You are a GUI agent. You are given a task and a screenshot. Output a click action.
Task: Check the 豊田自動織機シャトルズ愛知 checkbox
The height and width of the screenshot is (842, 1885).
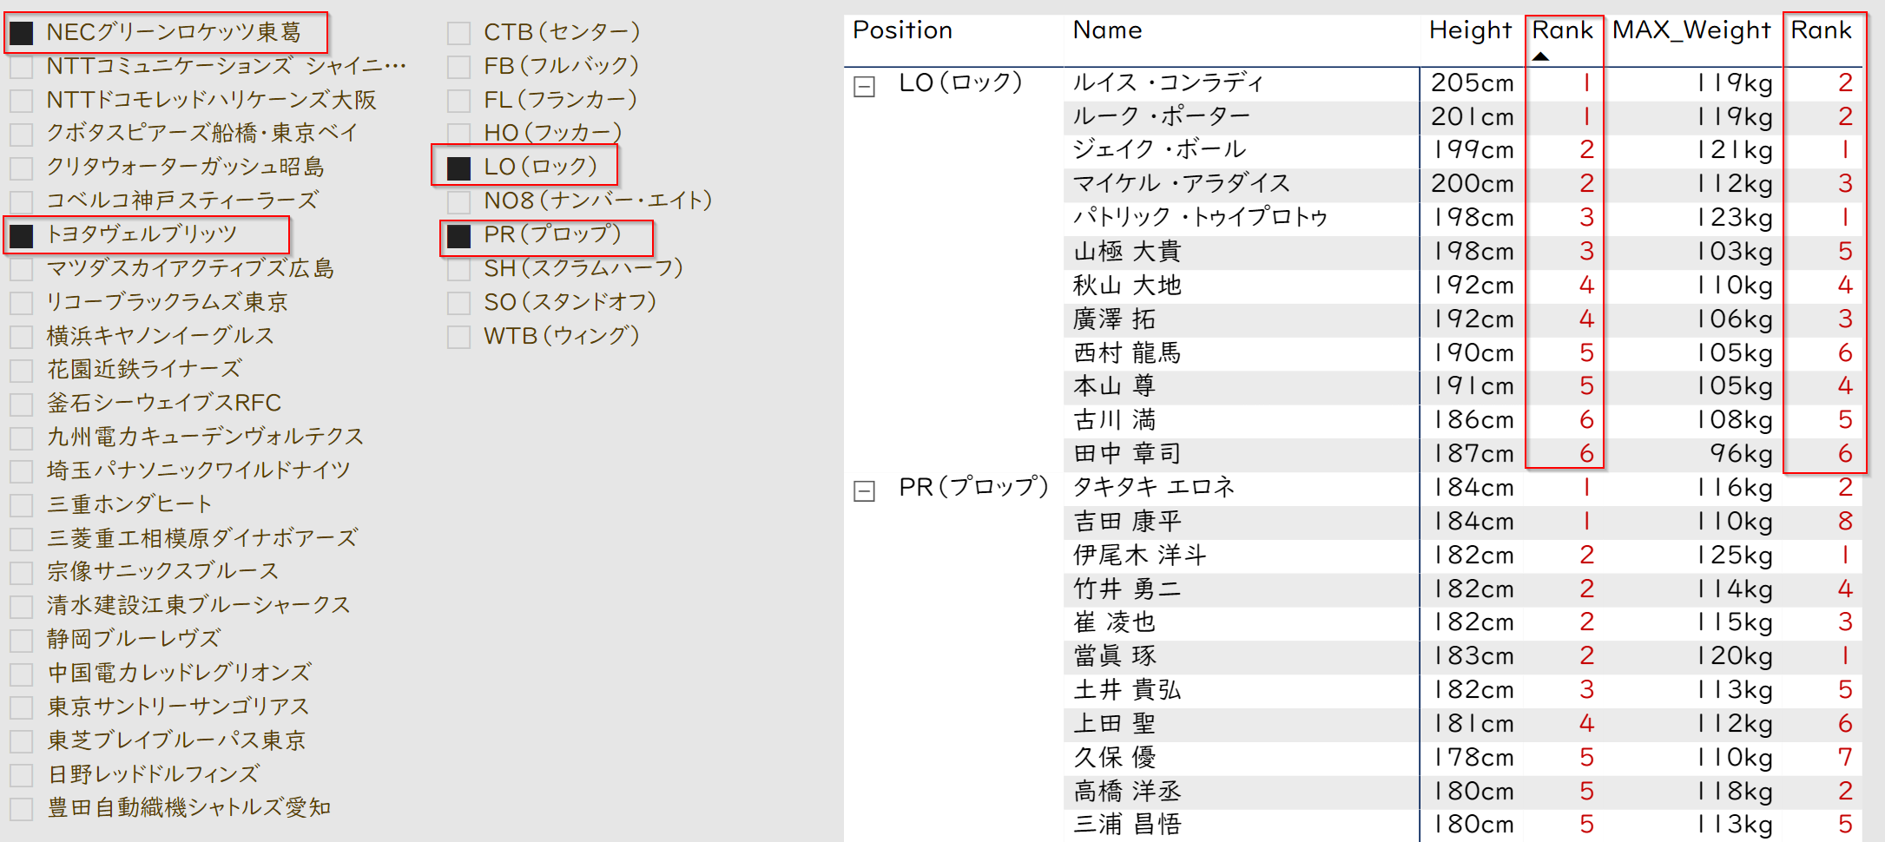pos(22,809)
